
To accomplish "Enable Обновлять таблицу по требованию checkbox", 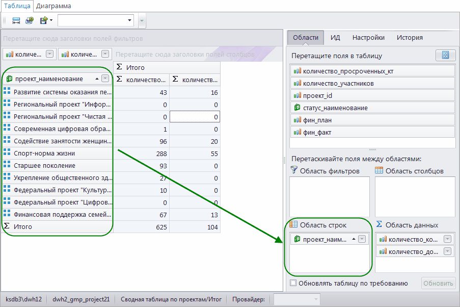I will [293, 283].
